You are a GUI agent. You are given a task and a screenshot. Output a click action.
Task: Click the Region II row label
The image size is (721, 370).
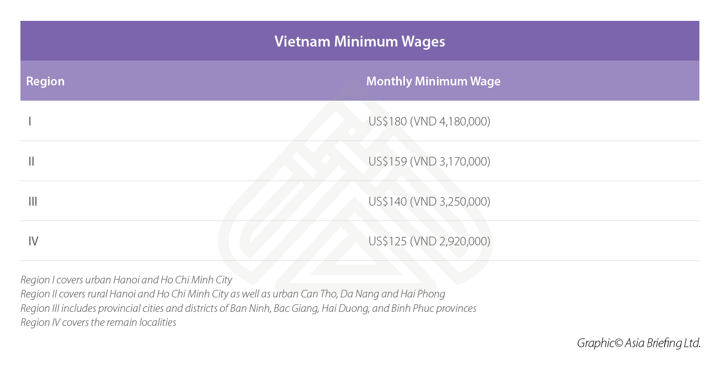click(x=32, y=161)
